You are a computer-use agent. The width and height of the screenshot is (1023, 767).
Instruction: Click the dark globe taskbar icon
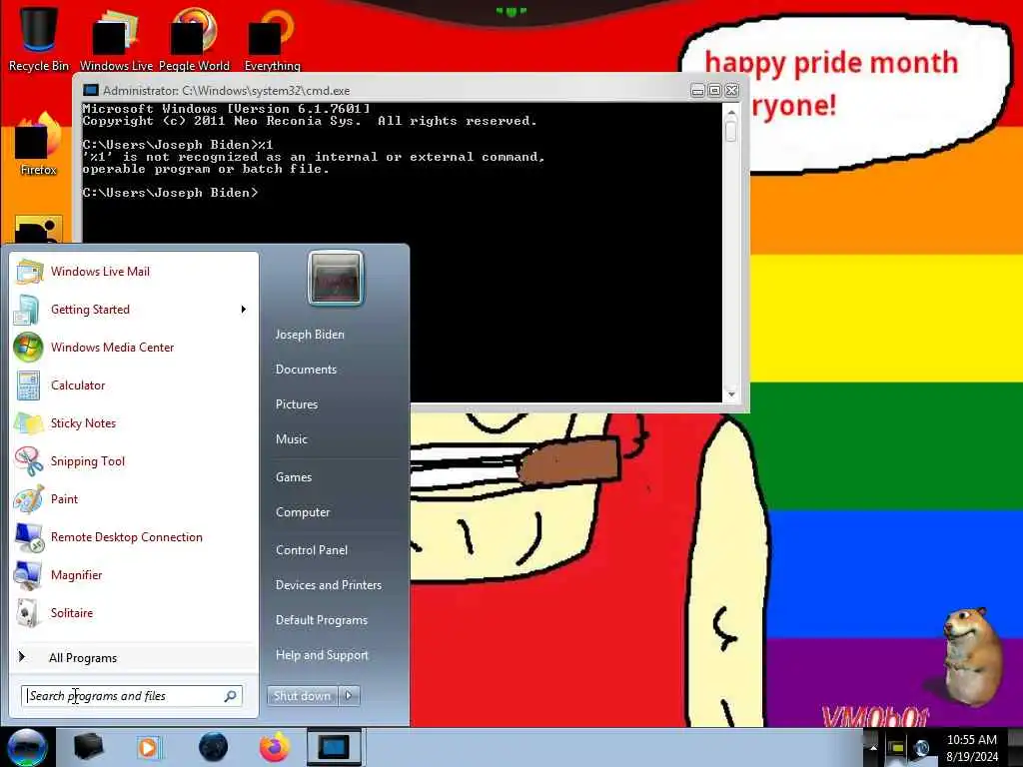click(x=213, y=747)
